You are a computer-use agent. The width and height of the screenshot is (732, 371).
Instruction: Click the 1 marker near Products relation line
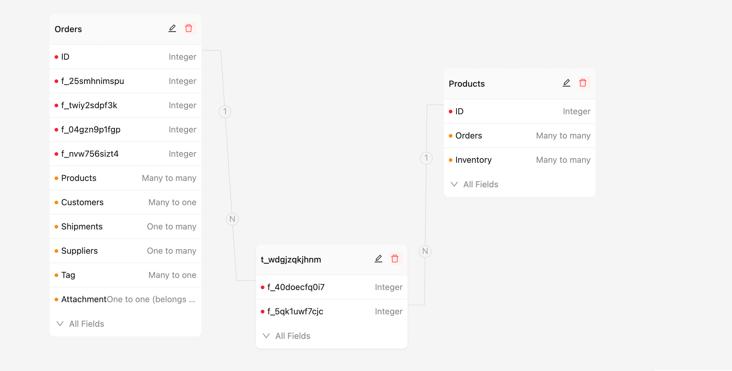[x=426, y=158]
